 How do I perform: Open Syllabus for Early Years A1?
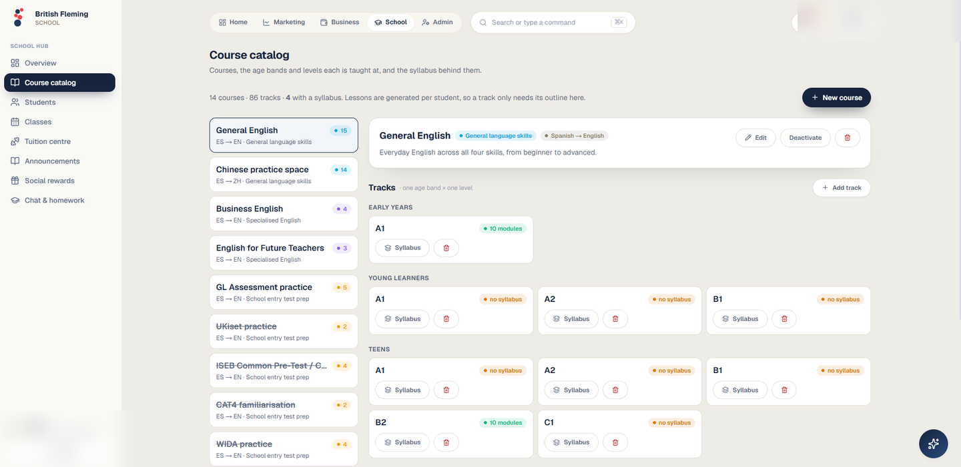[402, 248]
